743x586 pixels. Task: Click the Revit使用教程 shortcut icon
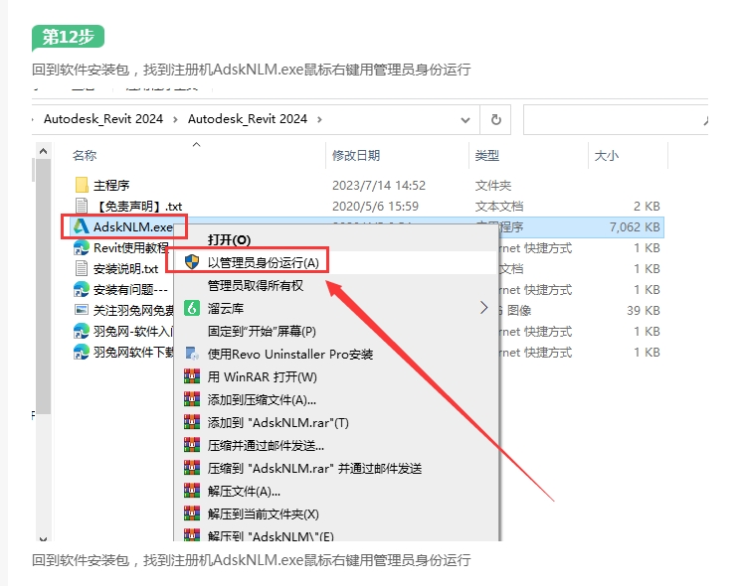81,247
